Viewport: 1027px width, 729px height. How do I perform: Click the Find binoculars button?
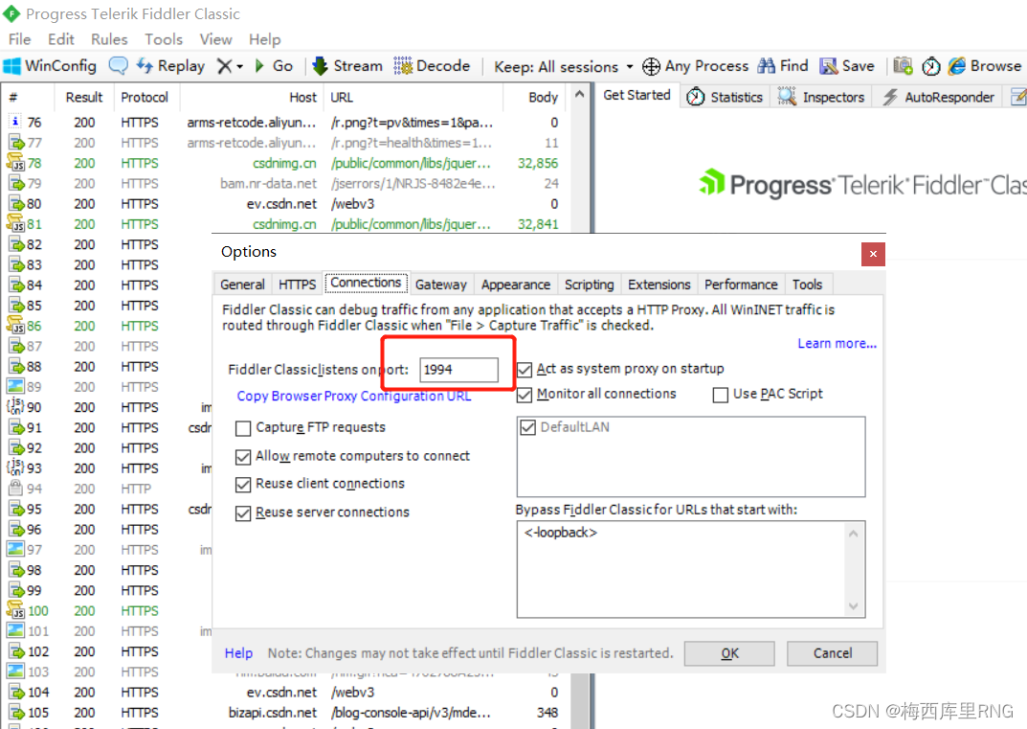point(783,66)
